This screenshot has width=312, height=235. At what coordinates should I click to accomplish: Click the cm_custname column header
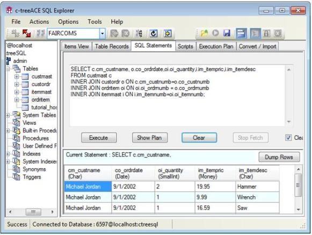88,173
